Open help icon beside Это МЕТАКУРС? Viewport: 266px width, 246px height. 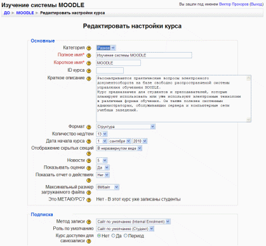coord(89,200)
